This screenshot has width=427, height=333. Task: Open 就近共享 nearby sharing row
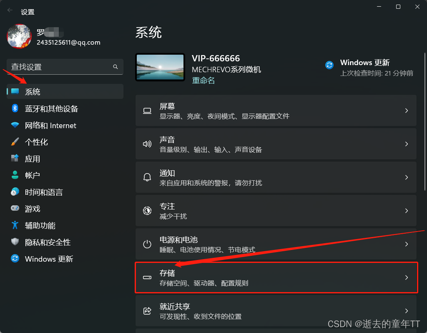pyautogui.click(x=276, y=310)
